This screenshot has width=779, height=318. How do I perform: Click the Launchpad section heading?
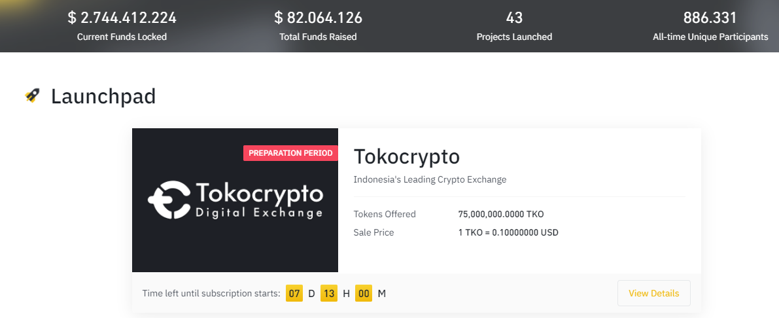click(103, 96)
